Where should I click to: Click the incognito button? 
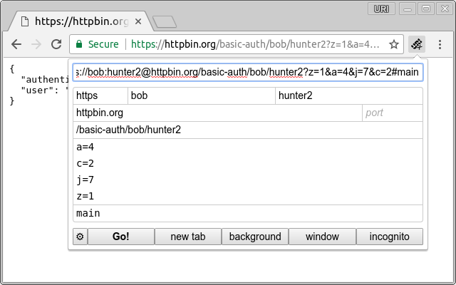point(390,237)
